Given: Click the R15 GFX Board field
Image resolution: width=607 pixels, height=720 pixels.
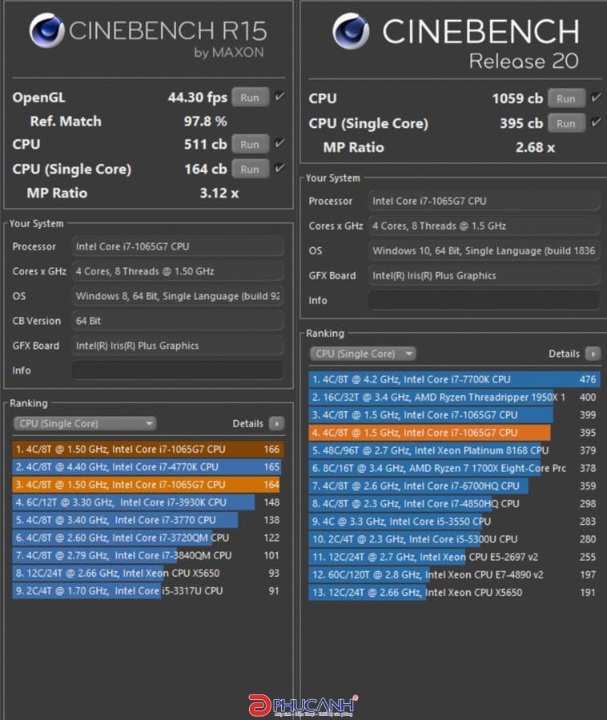Looking at the screenshot, I should (177, 346).
